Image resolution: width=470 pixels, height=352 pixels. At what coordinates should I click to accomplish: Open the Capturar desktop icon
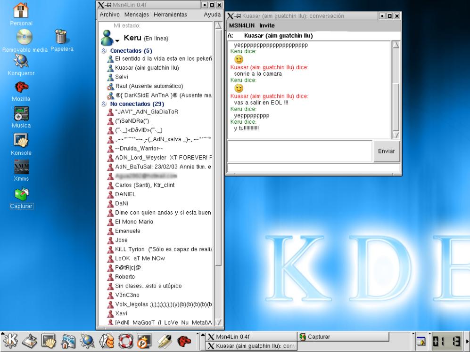(21, 194)
